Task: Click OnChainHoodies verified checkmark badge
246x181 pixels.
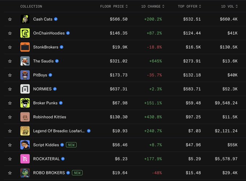Action: 68,33
